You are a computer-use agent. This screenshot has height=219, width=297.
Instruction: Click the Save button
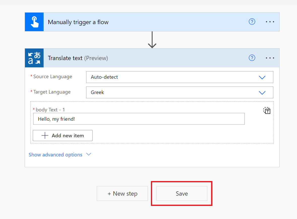[182, 193]
